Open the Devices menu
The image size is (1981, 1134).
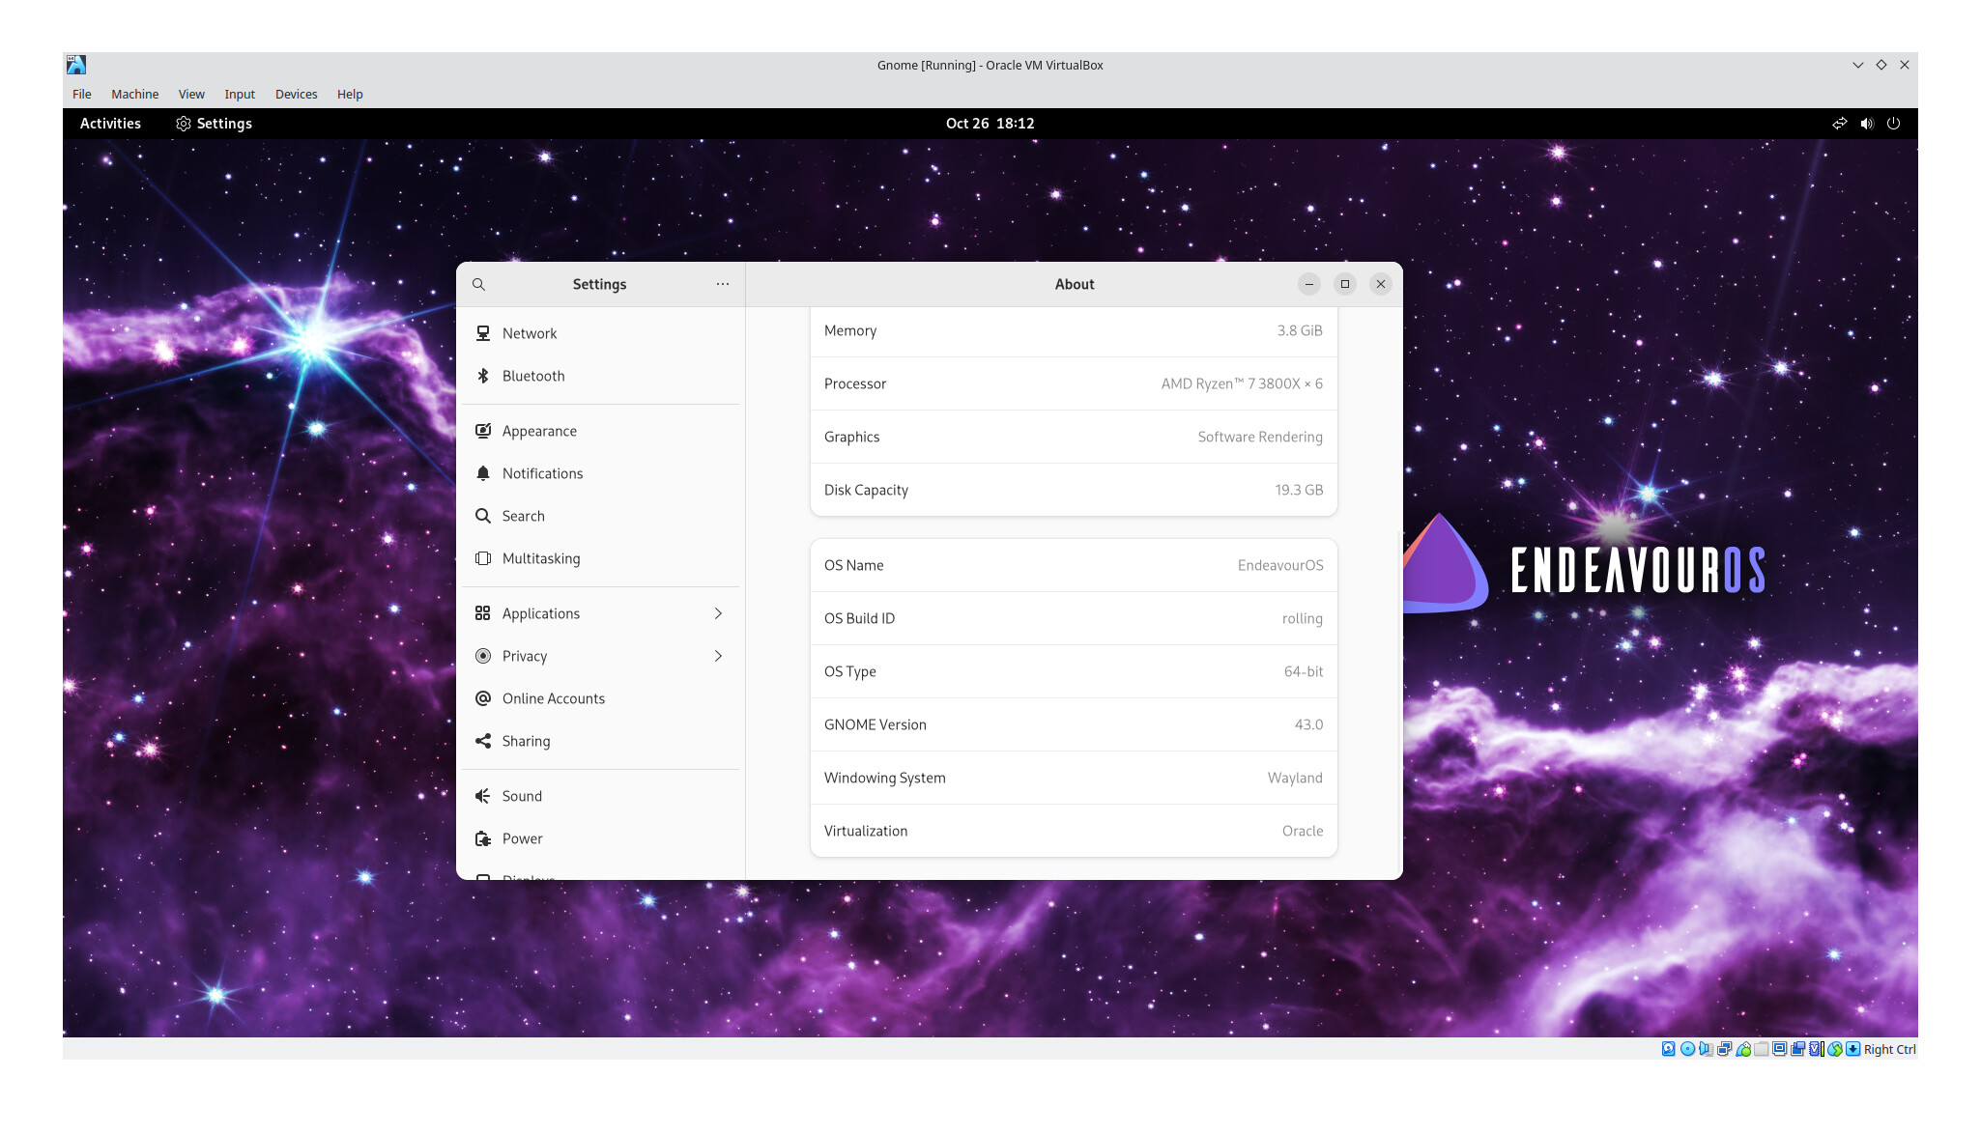tap(297, 95)
